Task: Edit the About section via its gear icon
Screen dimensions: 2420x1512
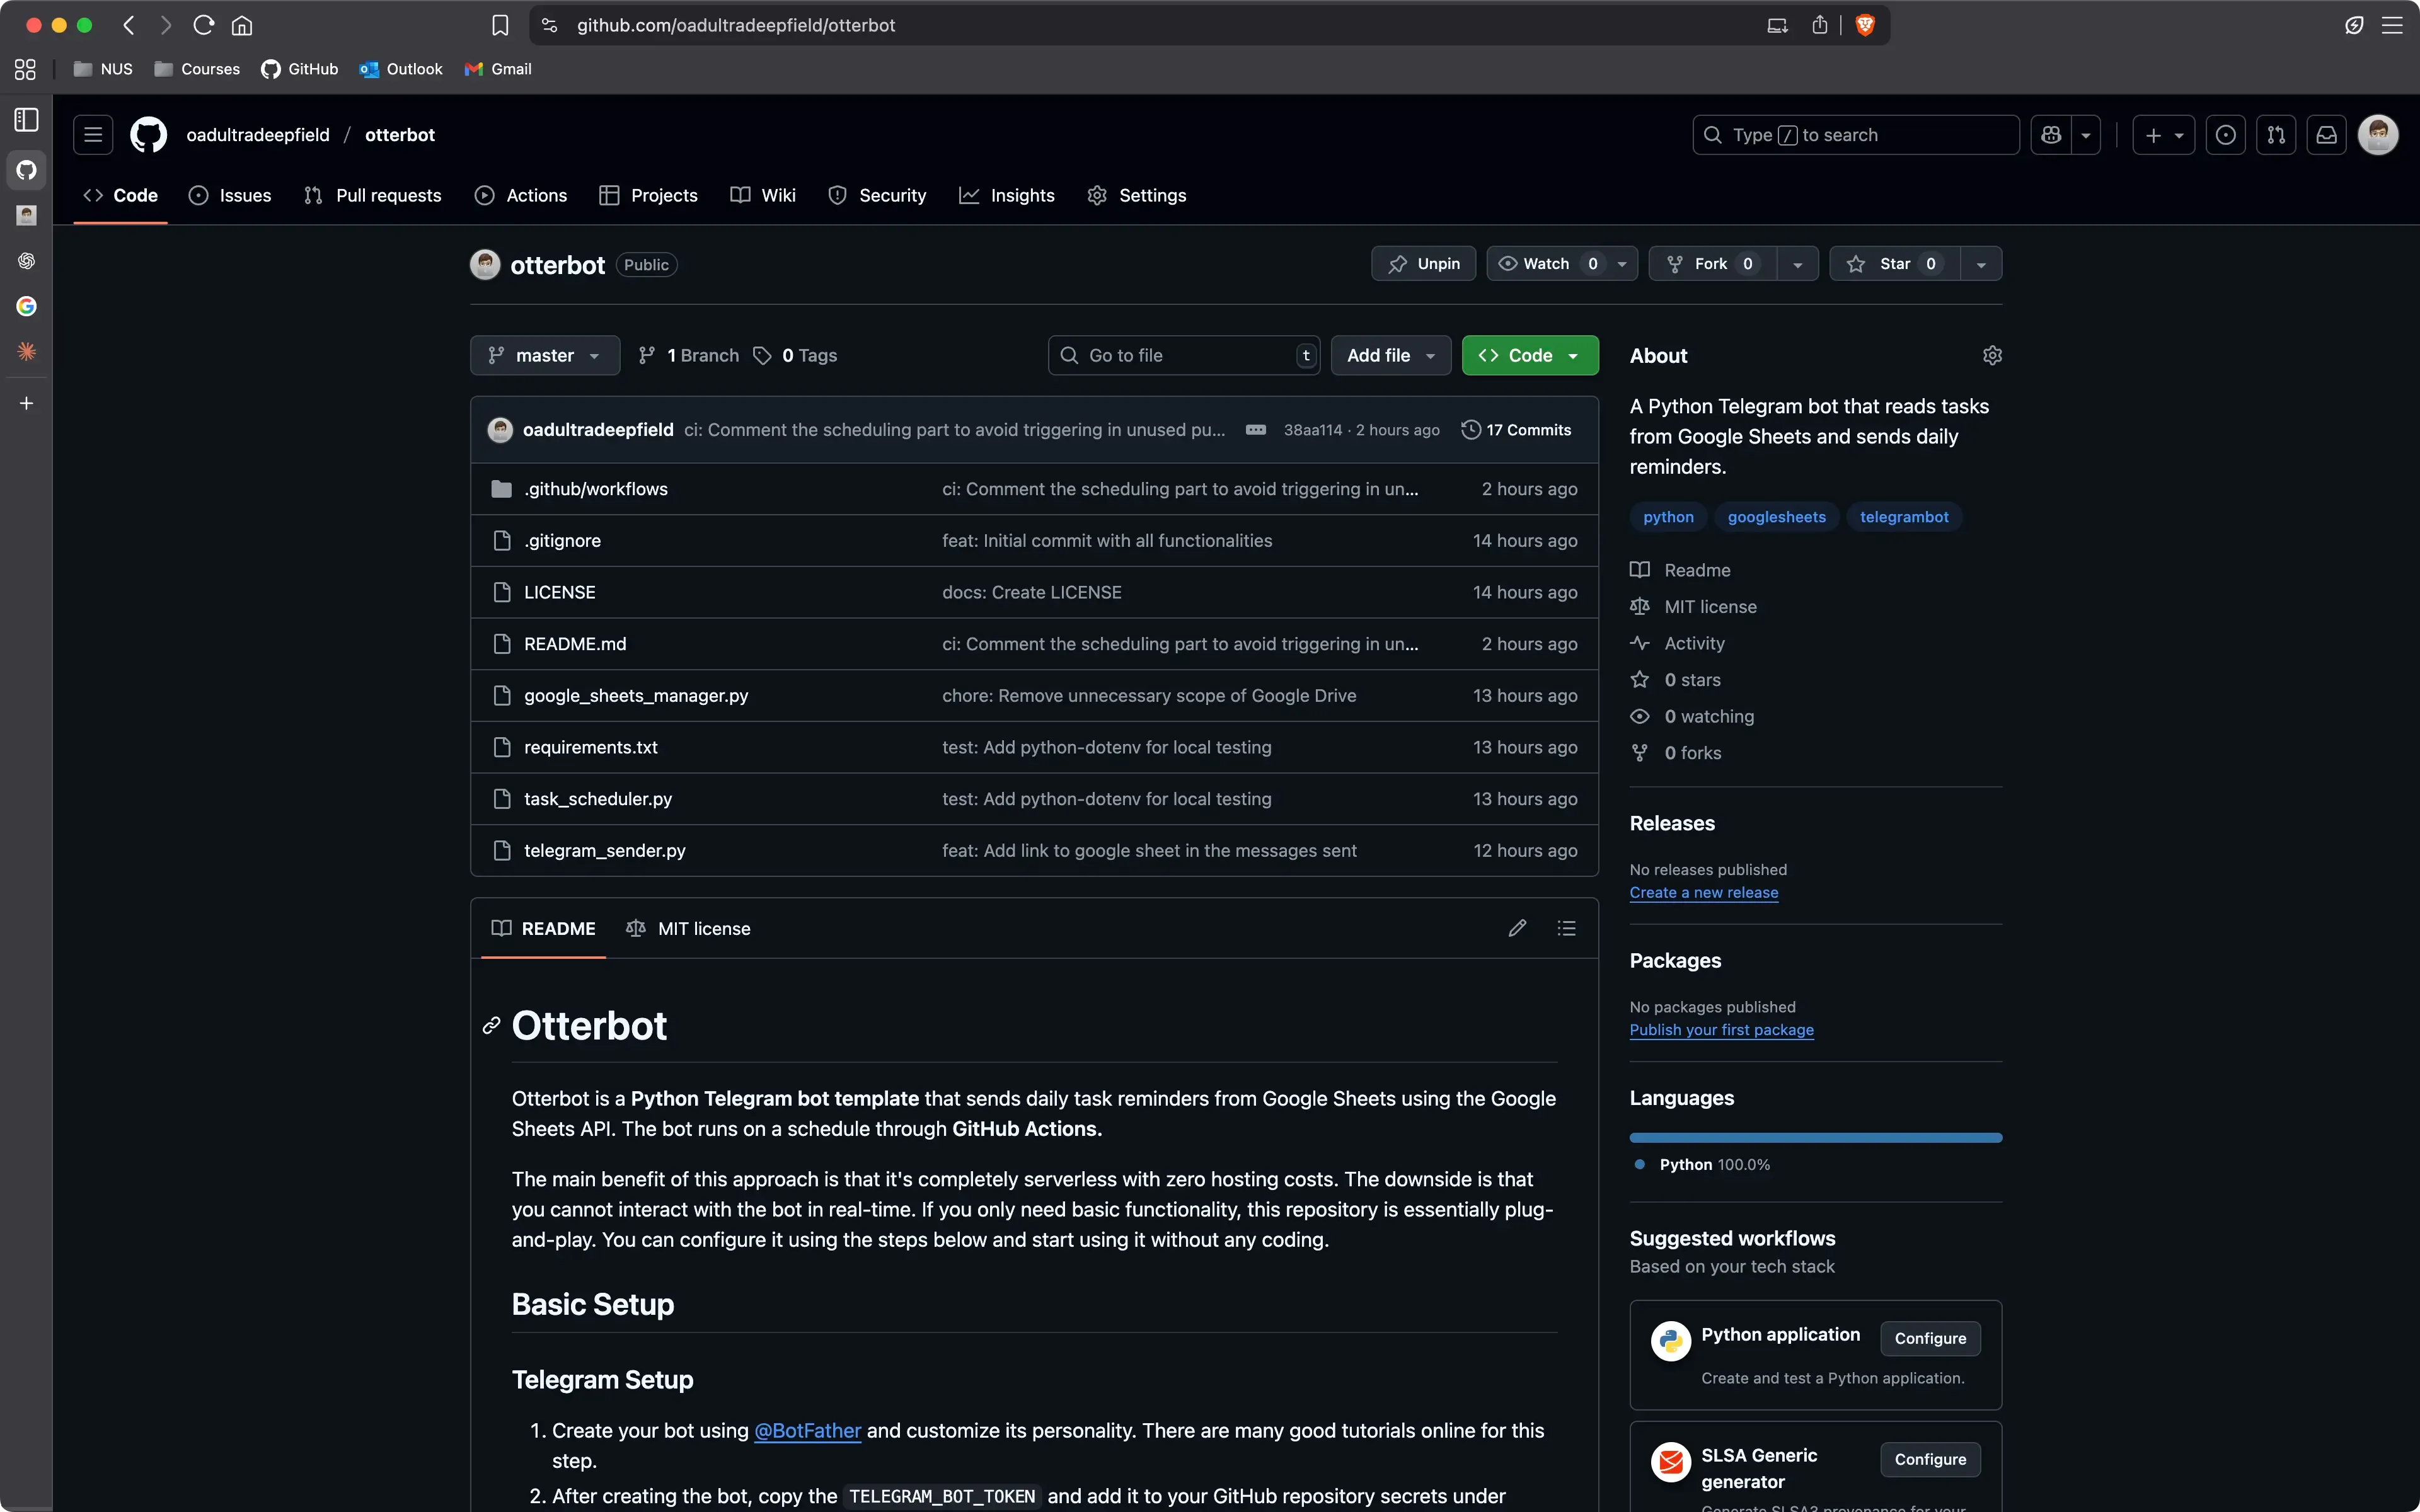Action: coord(1991,355)
